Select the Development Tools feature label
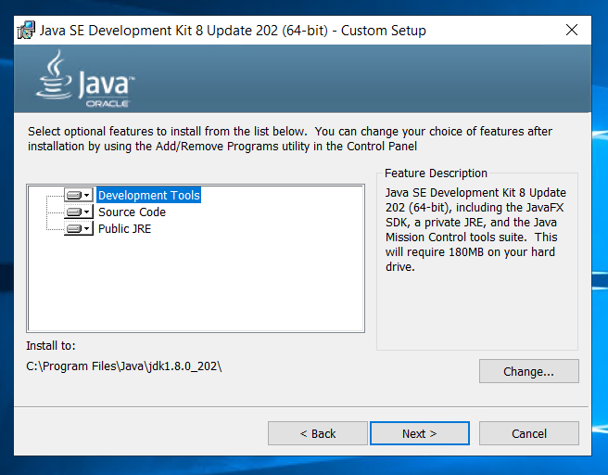 tap(149, 195)
